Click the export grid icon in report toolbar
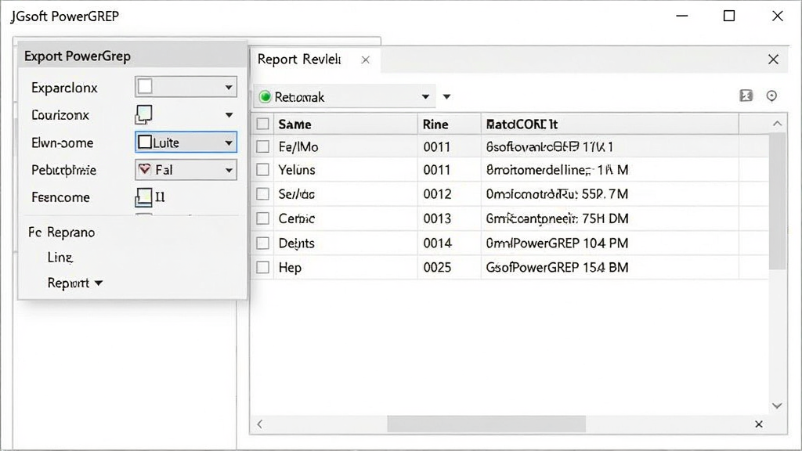The image size is (802, 451). pos(746,96)
